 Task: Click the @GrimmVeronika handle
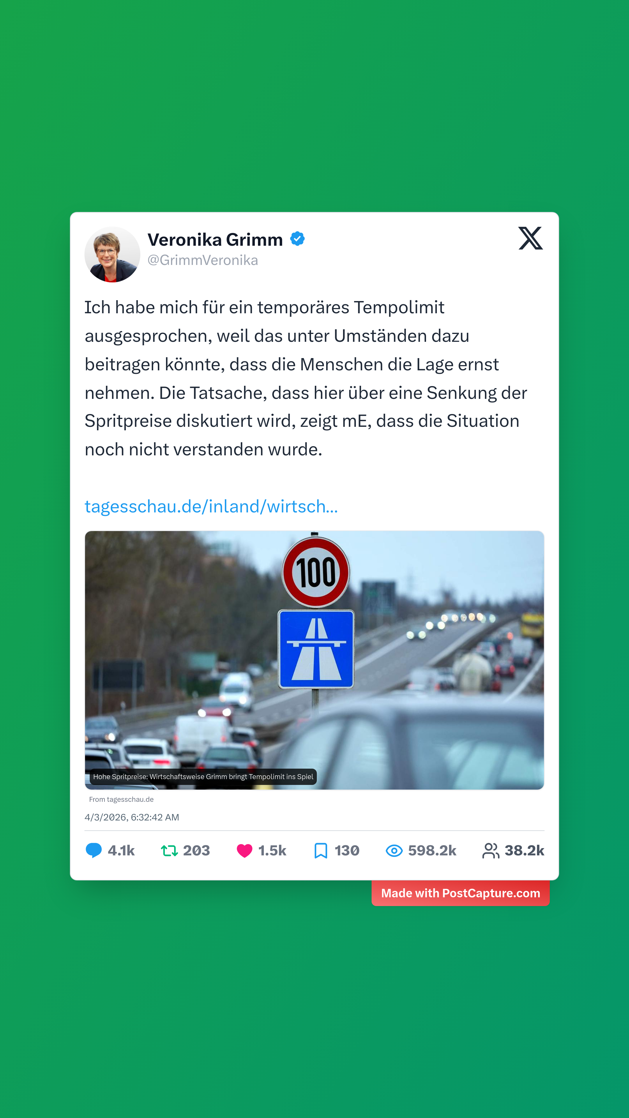pyautogui.click(x=203, y=260)
